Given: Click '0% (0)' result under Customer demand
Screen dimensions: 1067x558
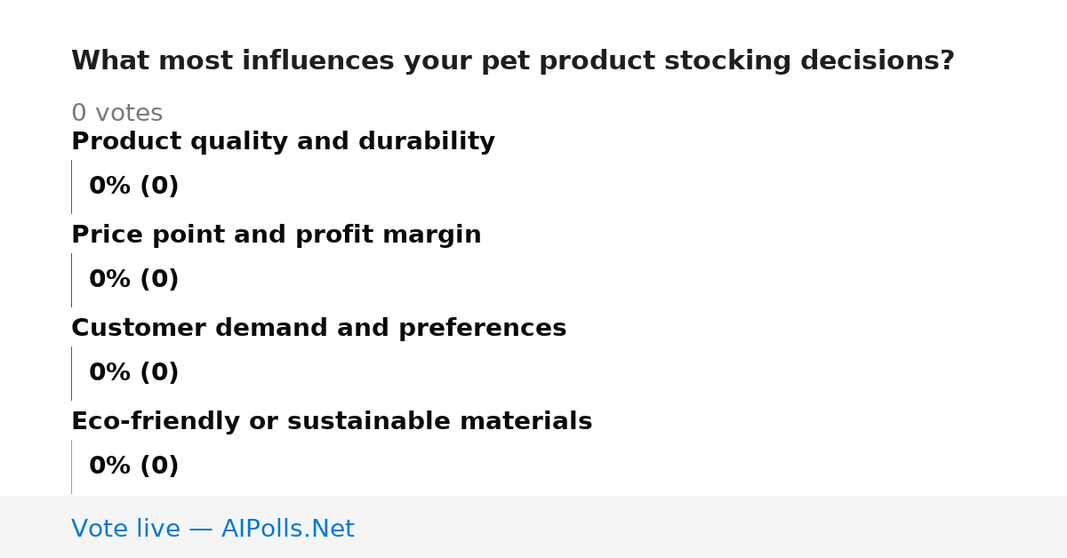Looking at the screenshot, I should click(133, 373).
